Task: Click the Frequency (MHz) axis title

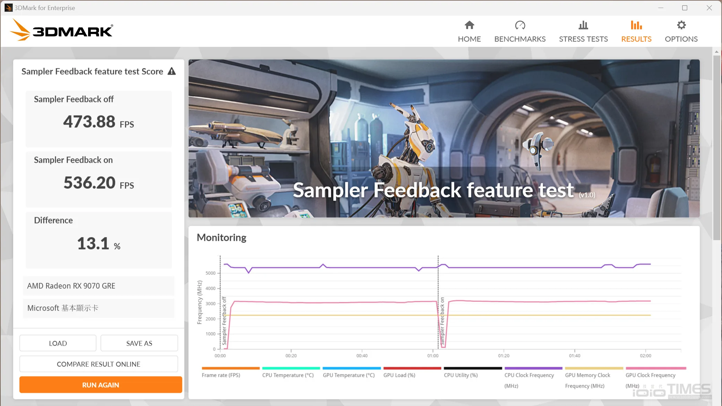Action: click(199, 302)
